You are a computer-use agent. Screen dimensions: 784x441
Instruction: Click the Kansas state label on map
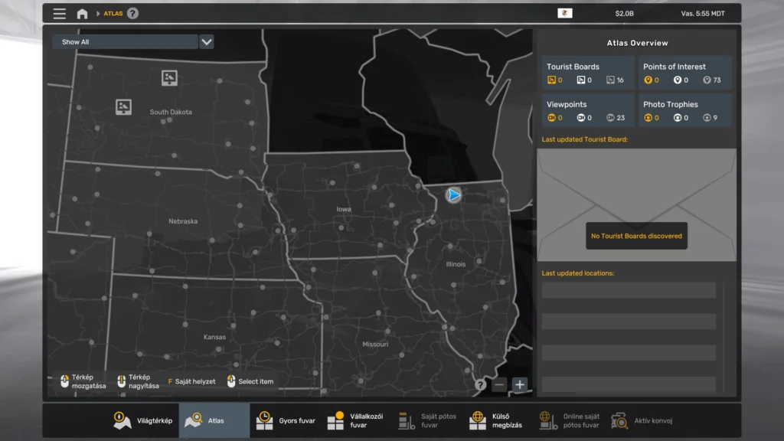click(x=214, y=337)
